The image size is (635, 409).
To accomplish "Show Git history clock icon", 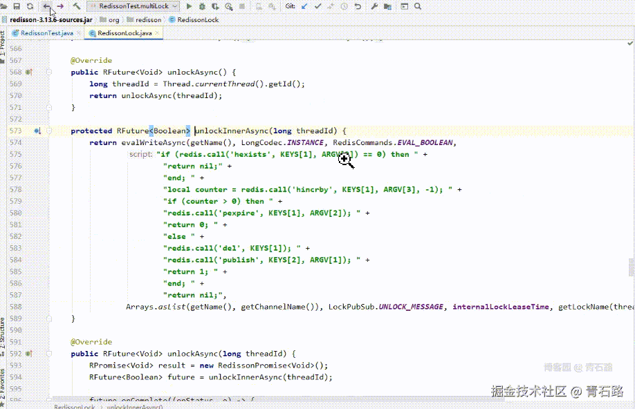I will (344, 6).
